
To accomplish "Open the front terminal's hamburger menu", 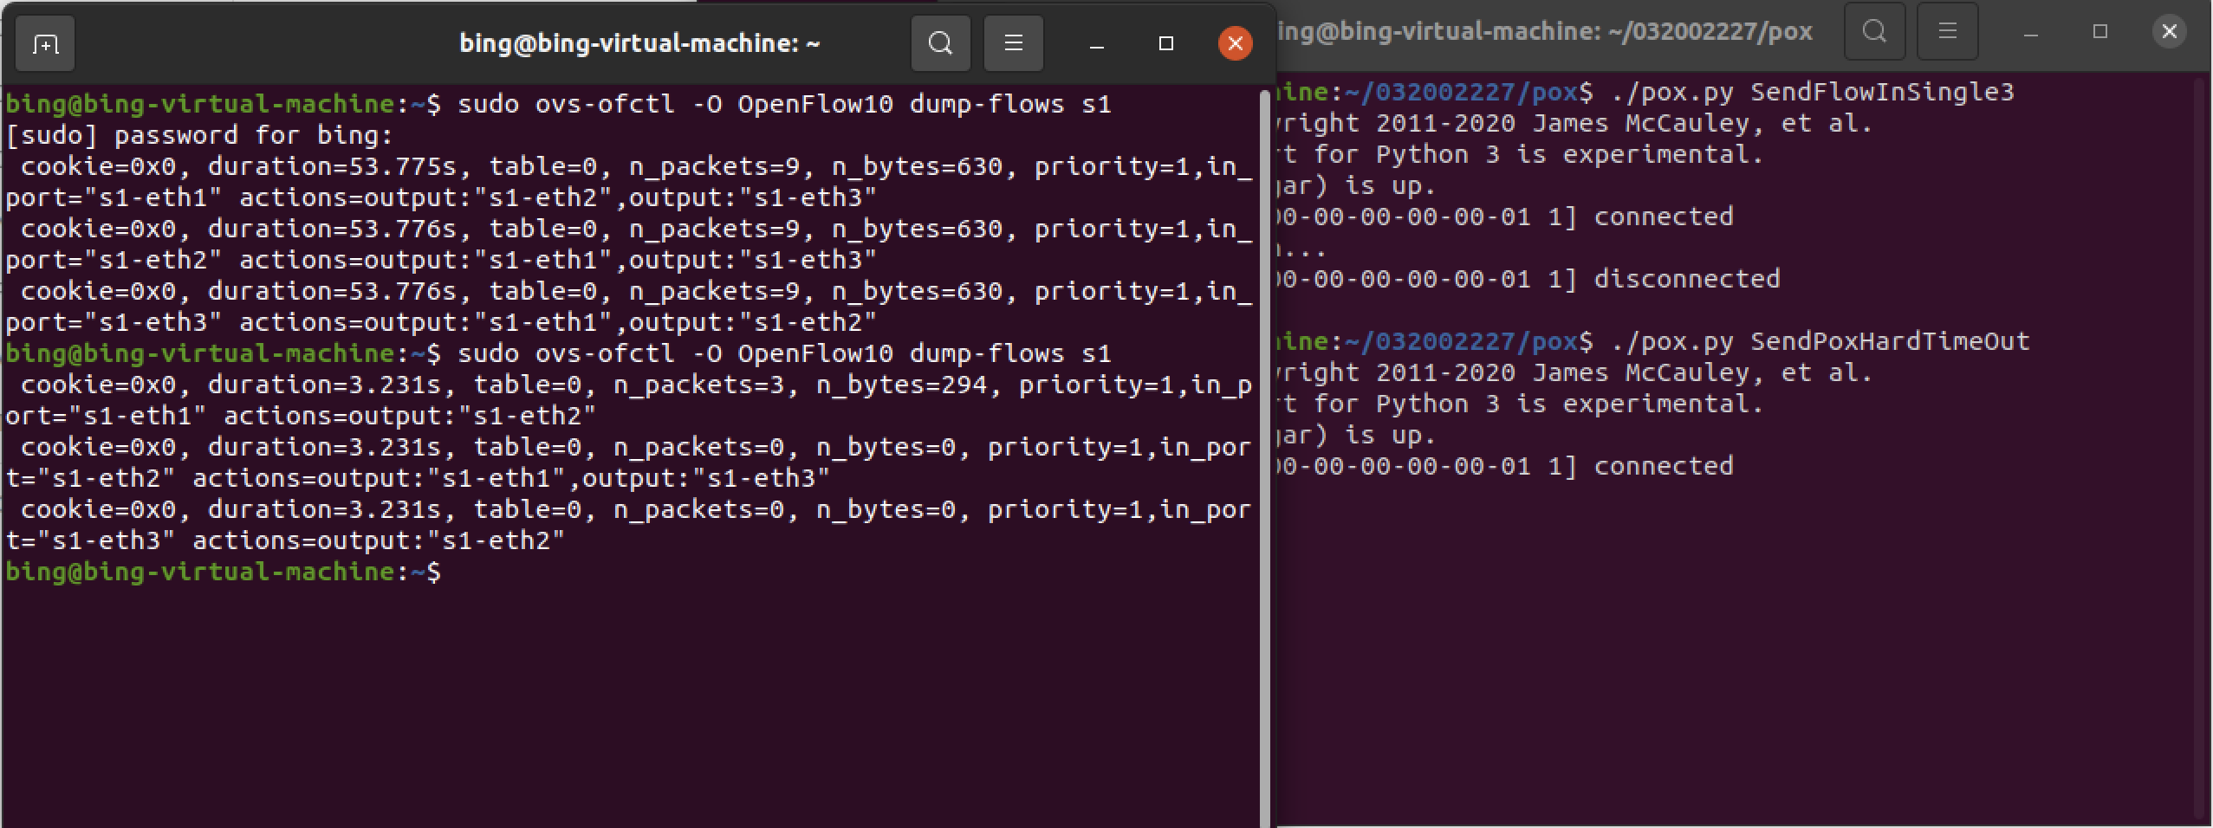I will (x=1013, y=43).
